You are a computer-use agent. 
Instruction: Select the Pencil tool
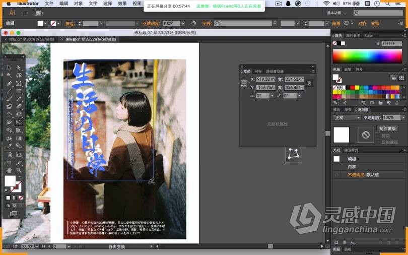19,99
